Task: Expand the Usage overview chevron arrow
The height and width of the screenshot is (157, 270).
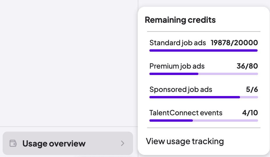Action: click(123, 143)
